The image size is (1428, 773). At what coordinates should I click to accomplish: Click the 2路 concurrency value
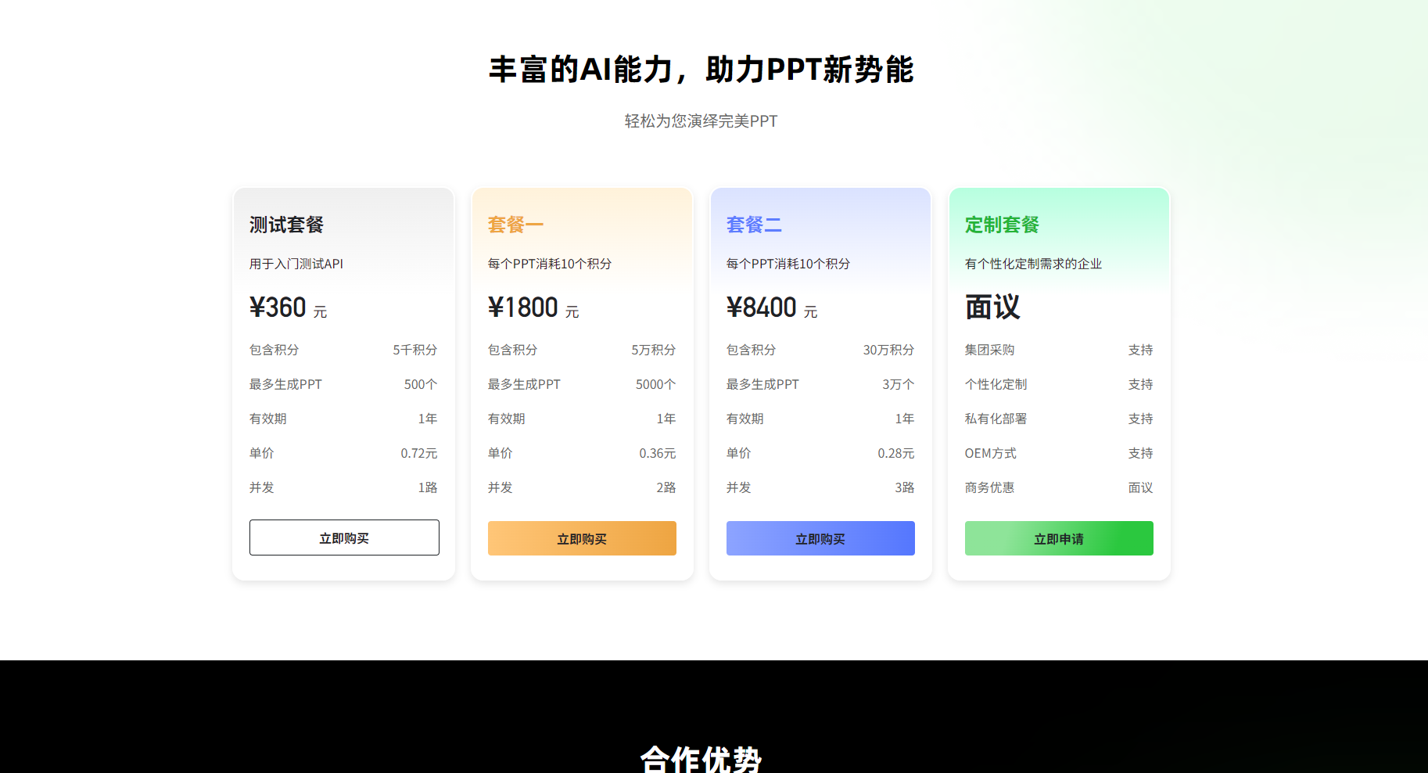pos(666,487)
